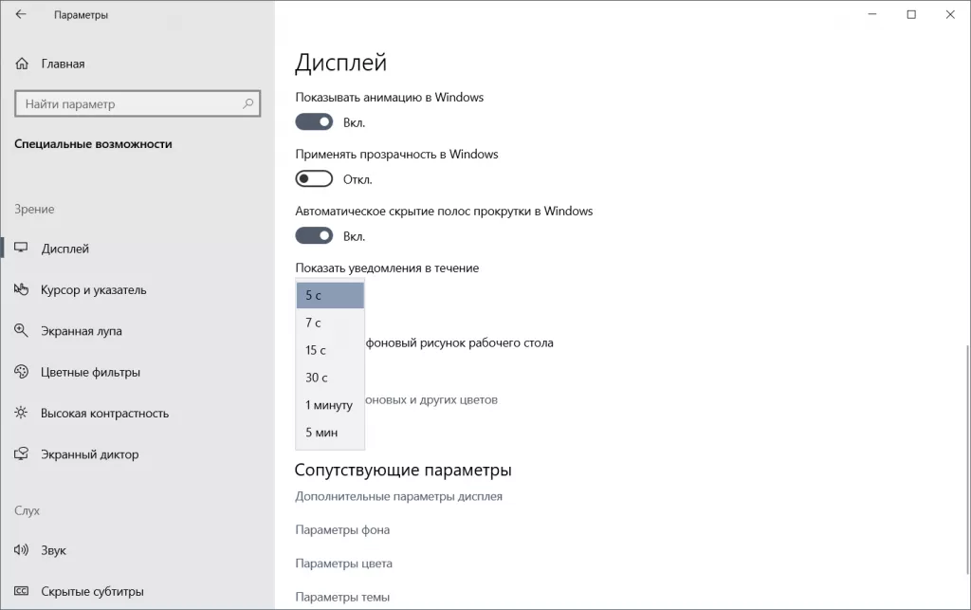Choose 30 с notification duration
The width and height of the screenshot is (971, 610).
click(x=330, y=378)
